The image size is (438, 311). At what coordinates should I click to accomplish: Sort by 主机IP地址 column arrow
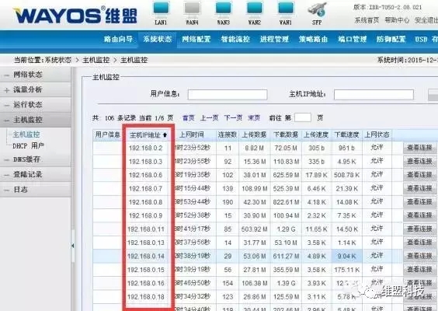[165, 135]
